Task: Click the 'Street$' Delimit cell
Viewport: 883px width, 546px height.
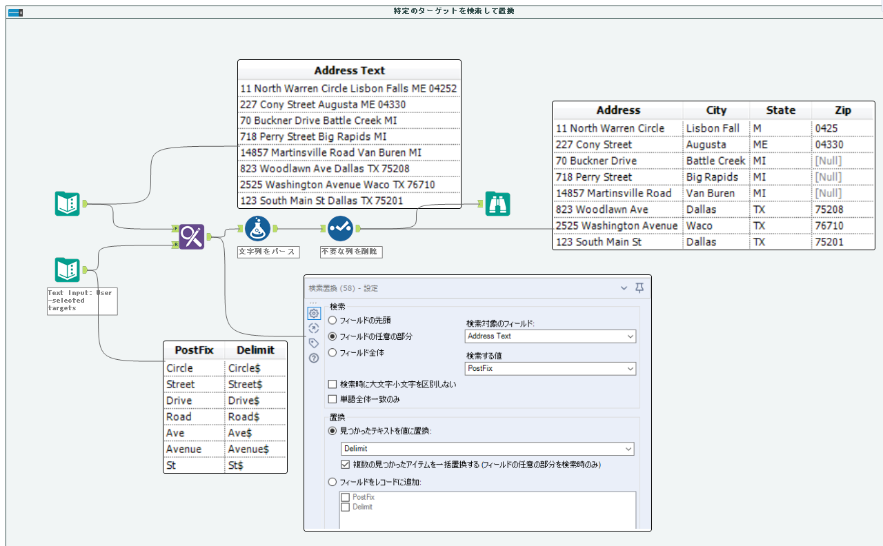Action: click(255, 385)
